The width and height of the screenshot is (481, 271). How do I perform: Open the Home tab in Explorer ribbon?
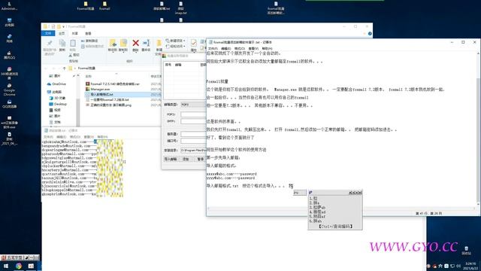tap(62, 33)
